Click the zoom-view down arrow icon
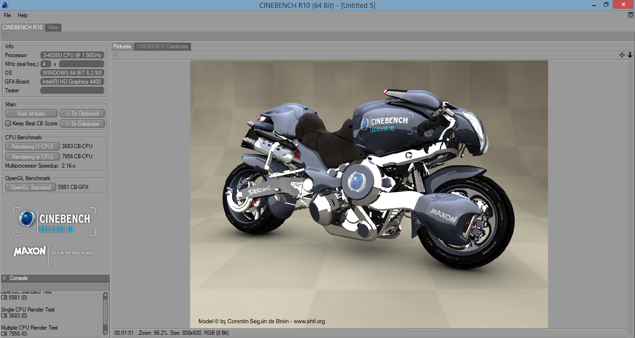This screenshot has width=635, height=338. [630, 55]
